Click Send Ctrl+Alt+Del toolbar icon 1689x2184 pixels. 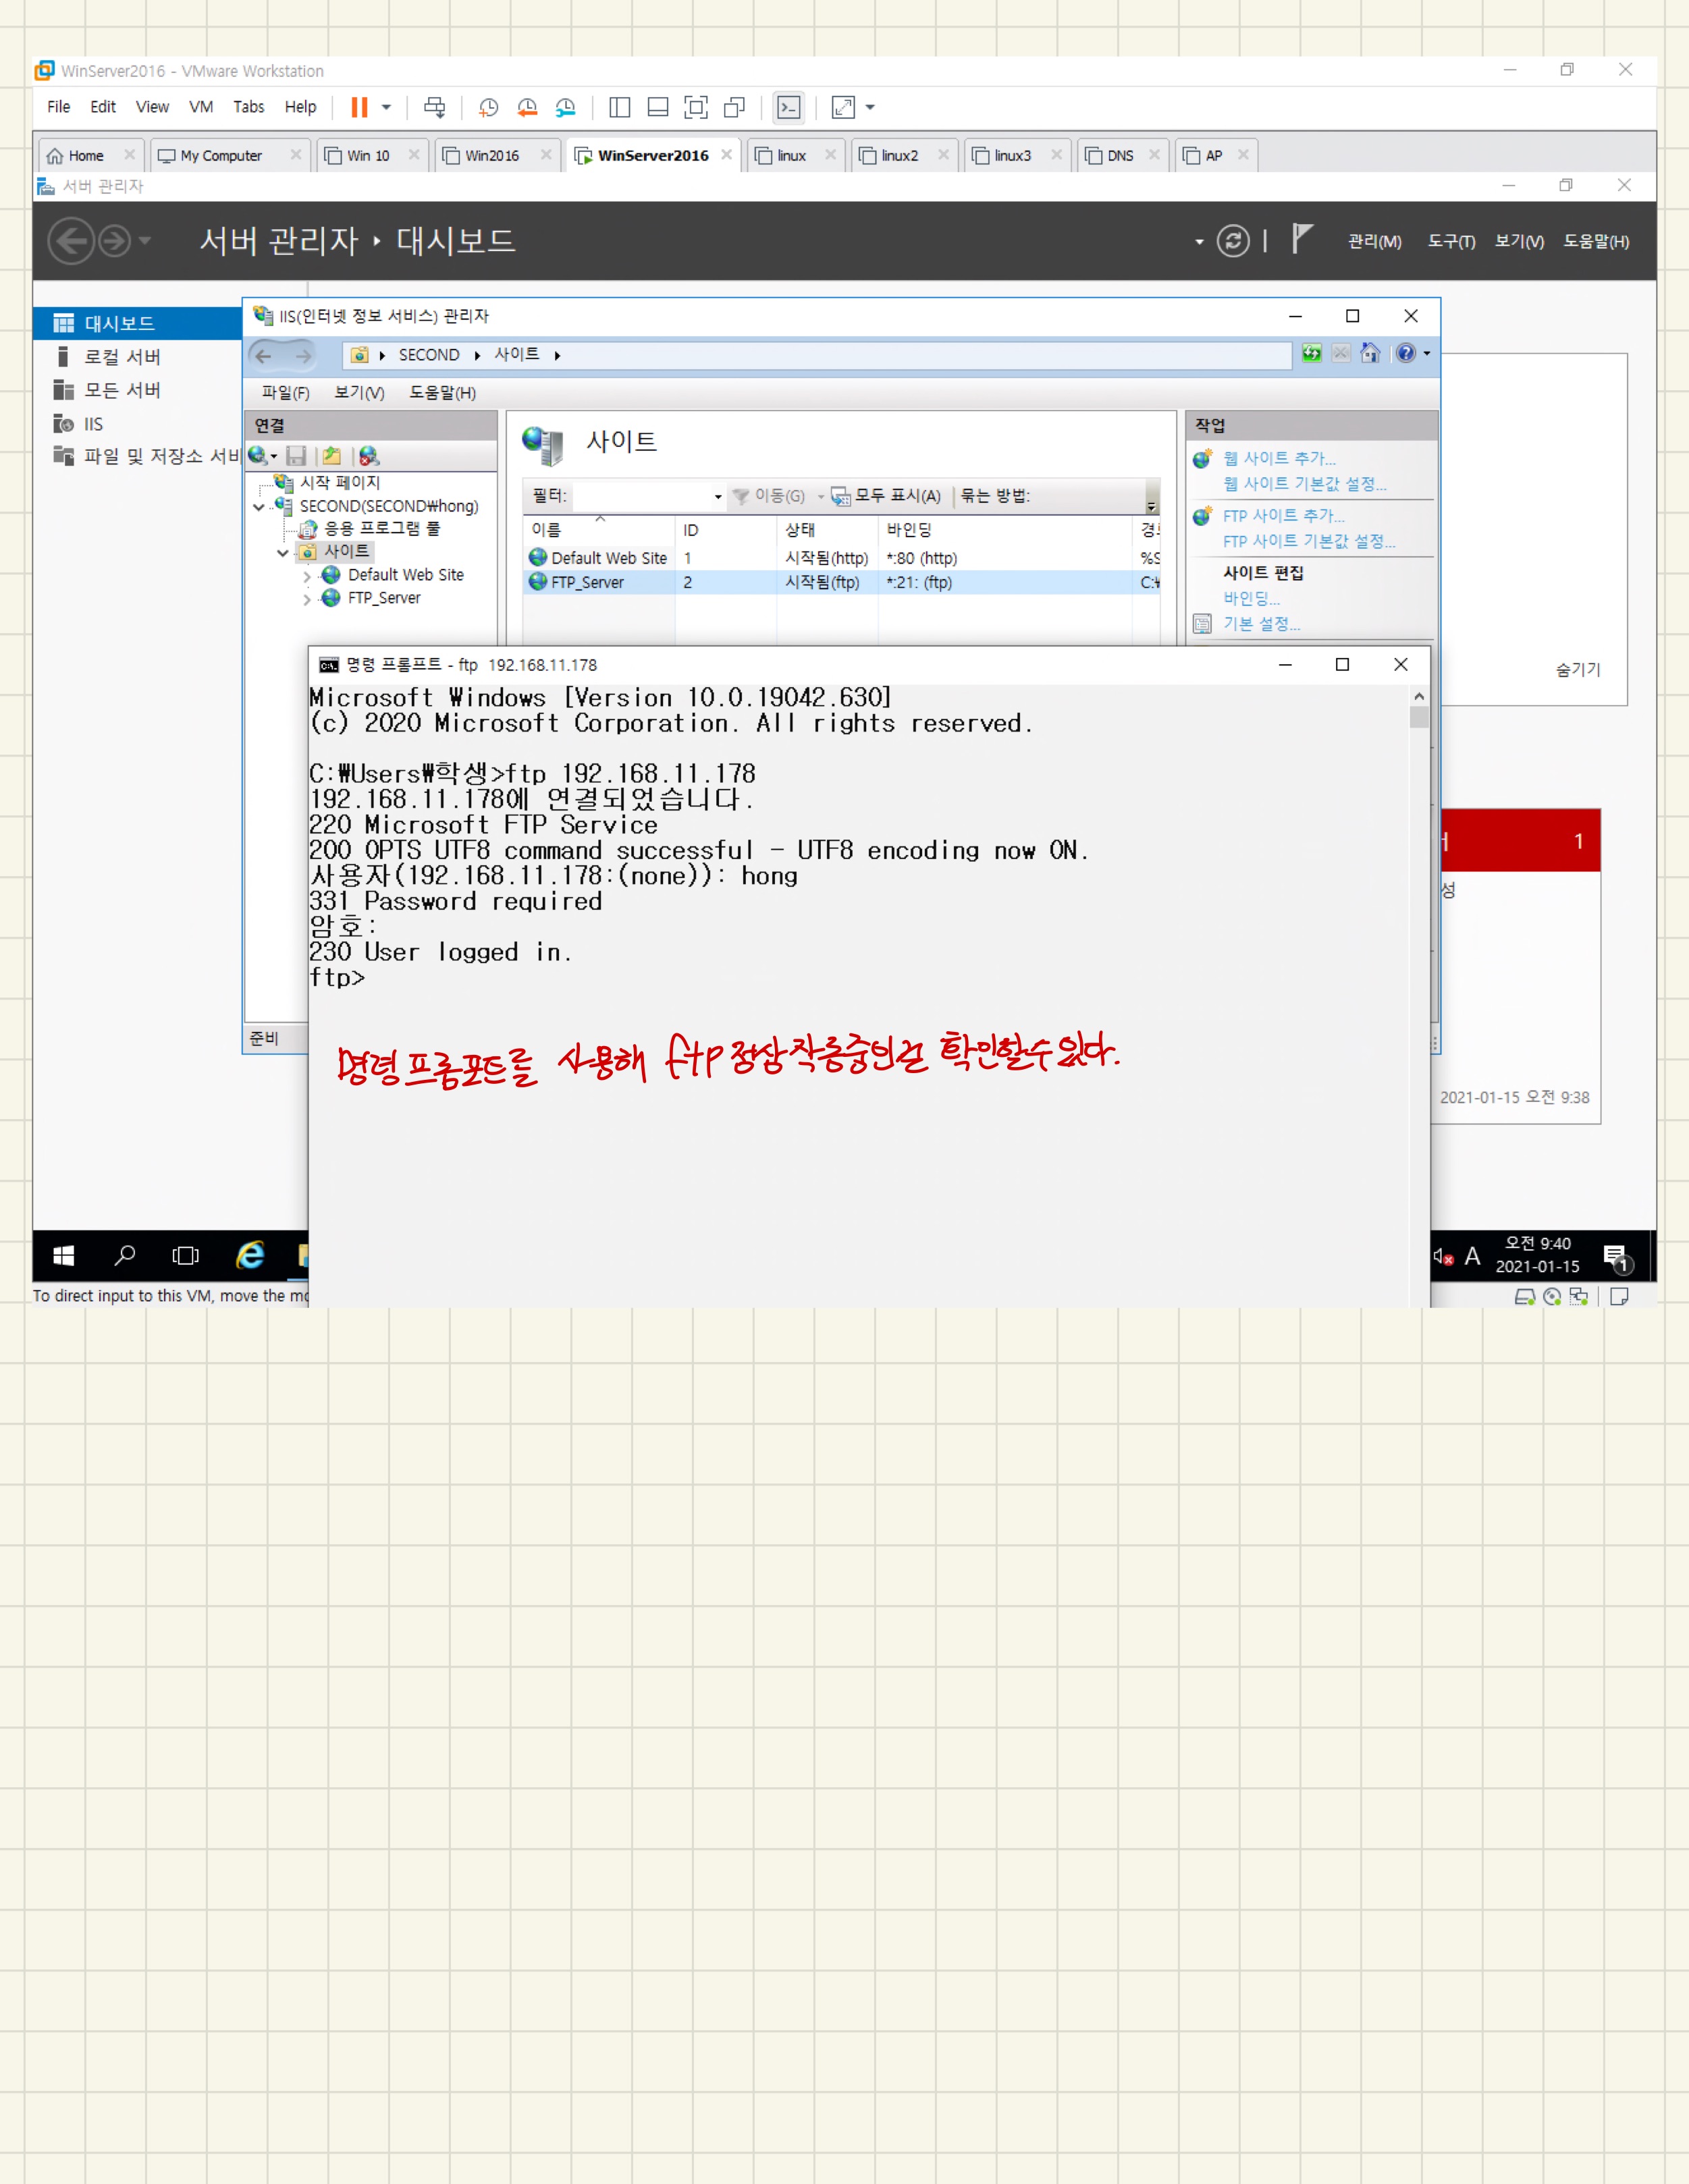point(434,107)
